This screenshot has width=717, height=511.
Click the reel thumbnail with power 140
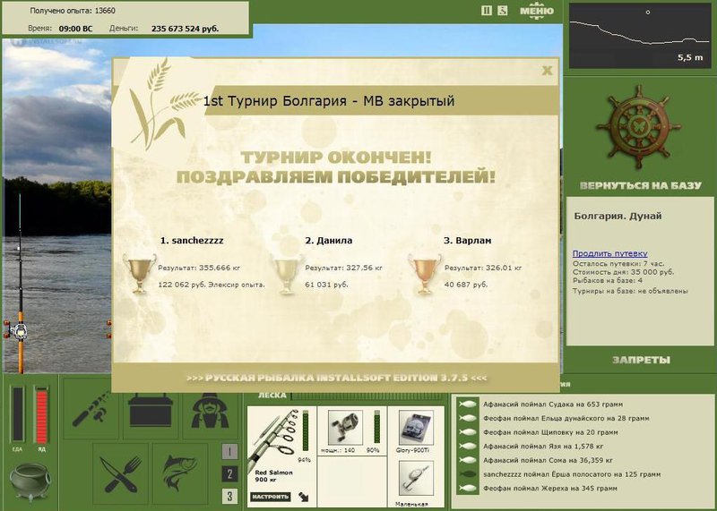pos(345,428)
